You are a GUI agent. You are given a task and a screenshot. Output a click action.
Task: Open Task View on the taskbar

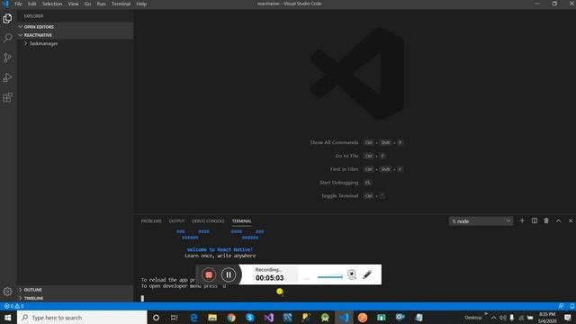pyautogui.click(x=175, y=318)
